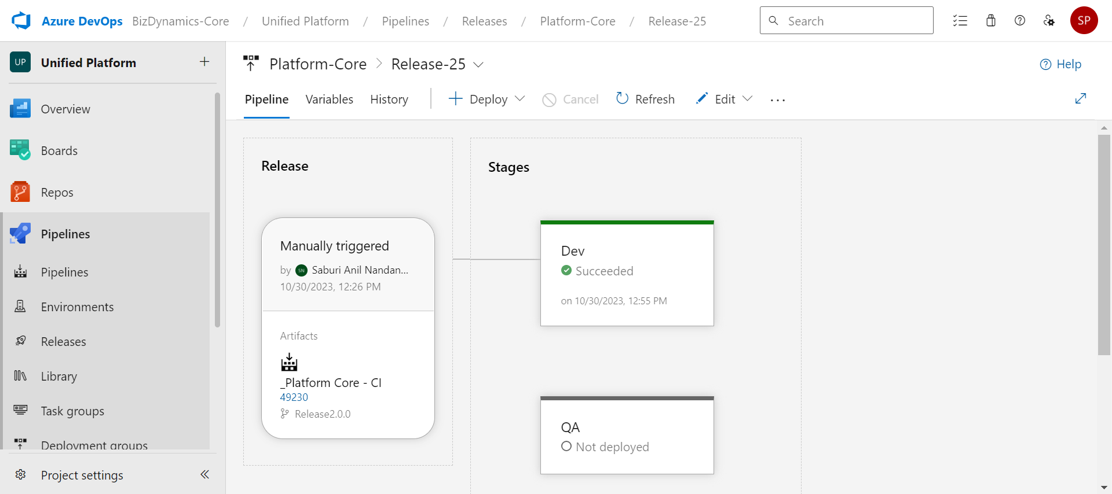Open the QA stage card
The width and height of the screenshot is (1112, 494).
[x=627, y=435]
